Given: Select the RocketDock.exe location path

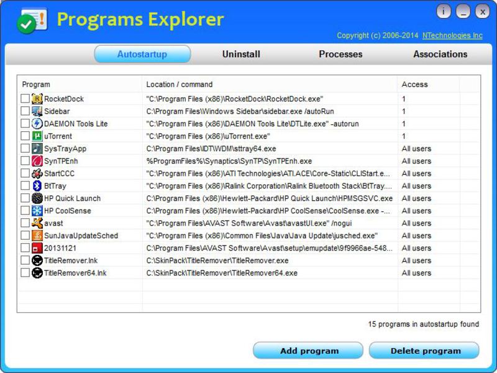Looking at the screenshot, I should (x=235, y=99).
